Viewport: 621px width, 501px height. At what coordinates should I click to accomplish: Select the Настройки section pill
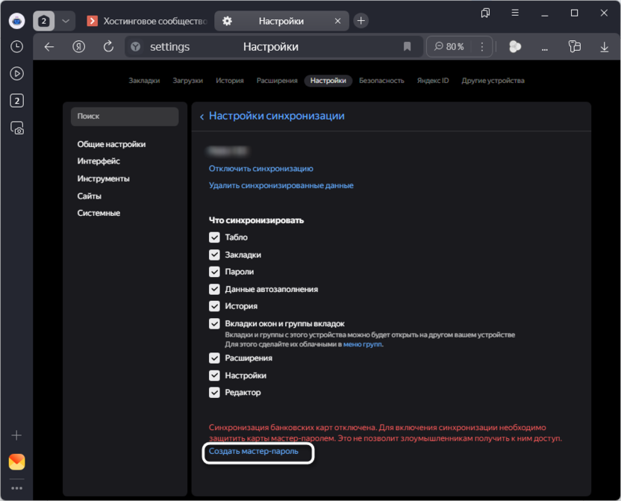tap(328, 81)
